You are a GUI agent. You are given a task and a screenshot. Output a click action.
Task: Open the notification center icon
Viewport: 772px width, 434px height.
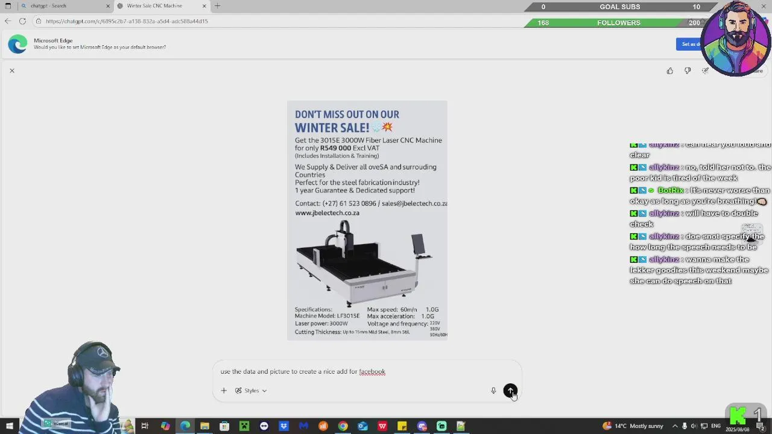pyautogui.click(x=760, y=427)
